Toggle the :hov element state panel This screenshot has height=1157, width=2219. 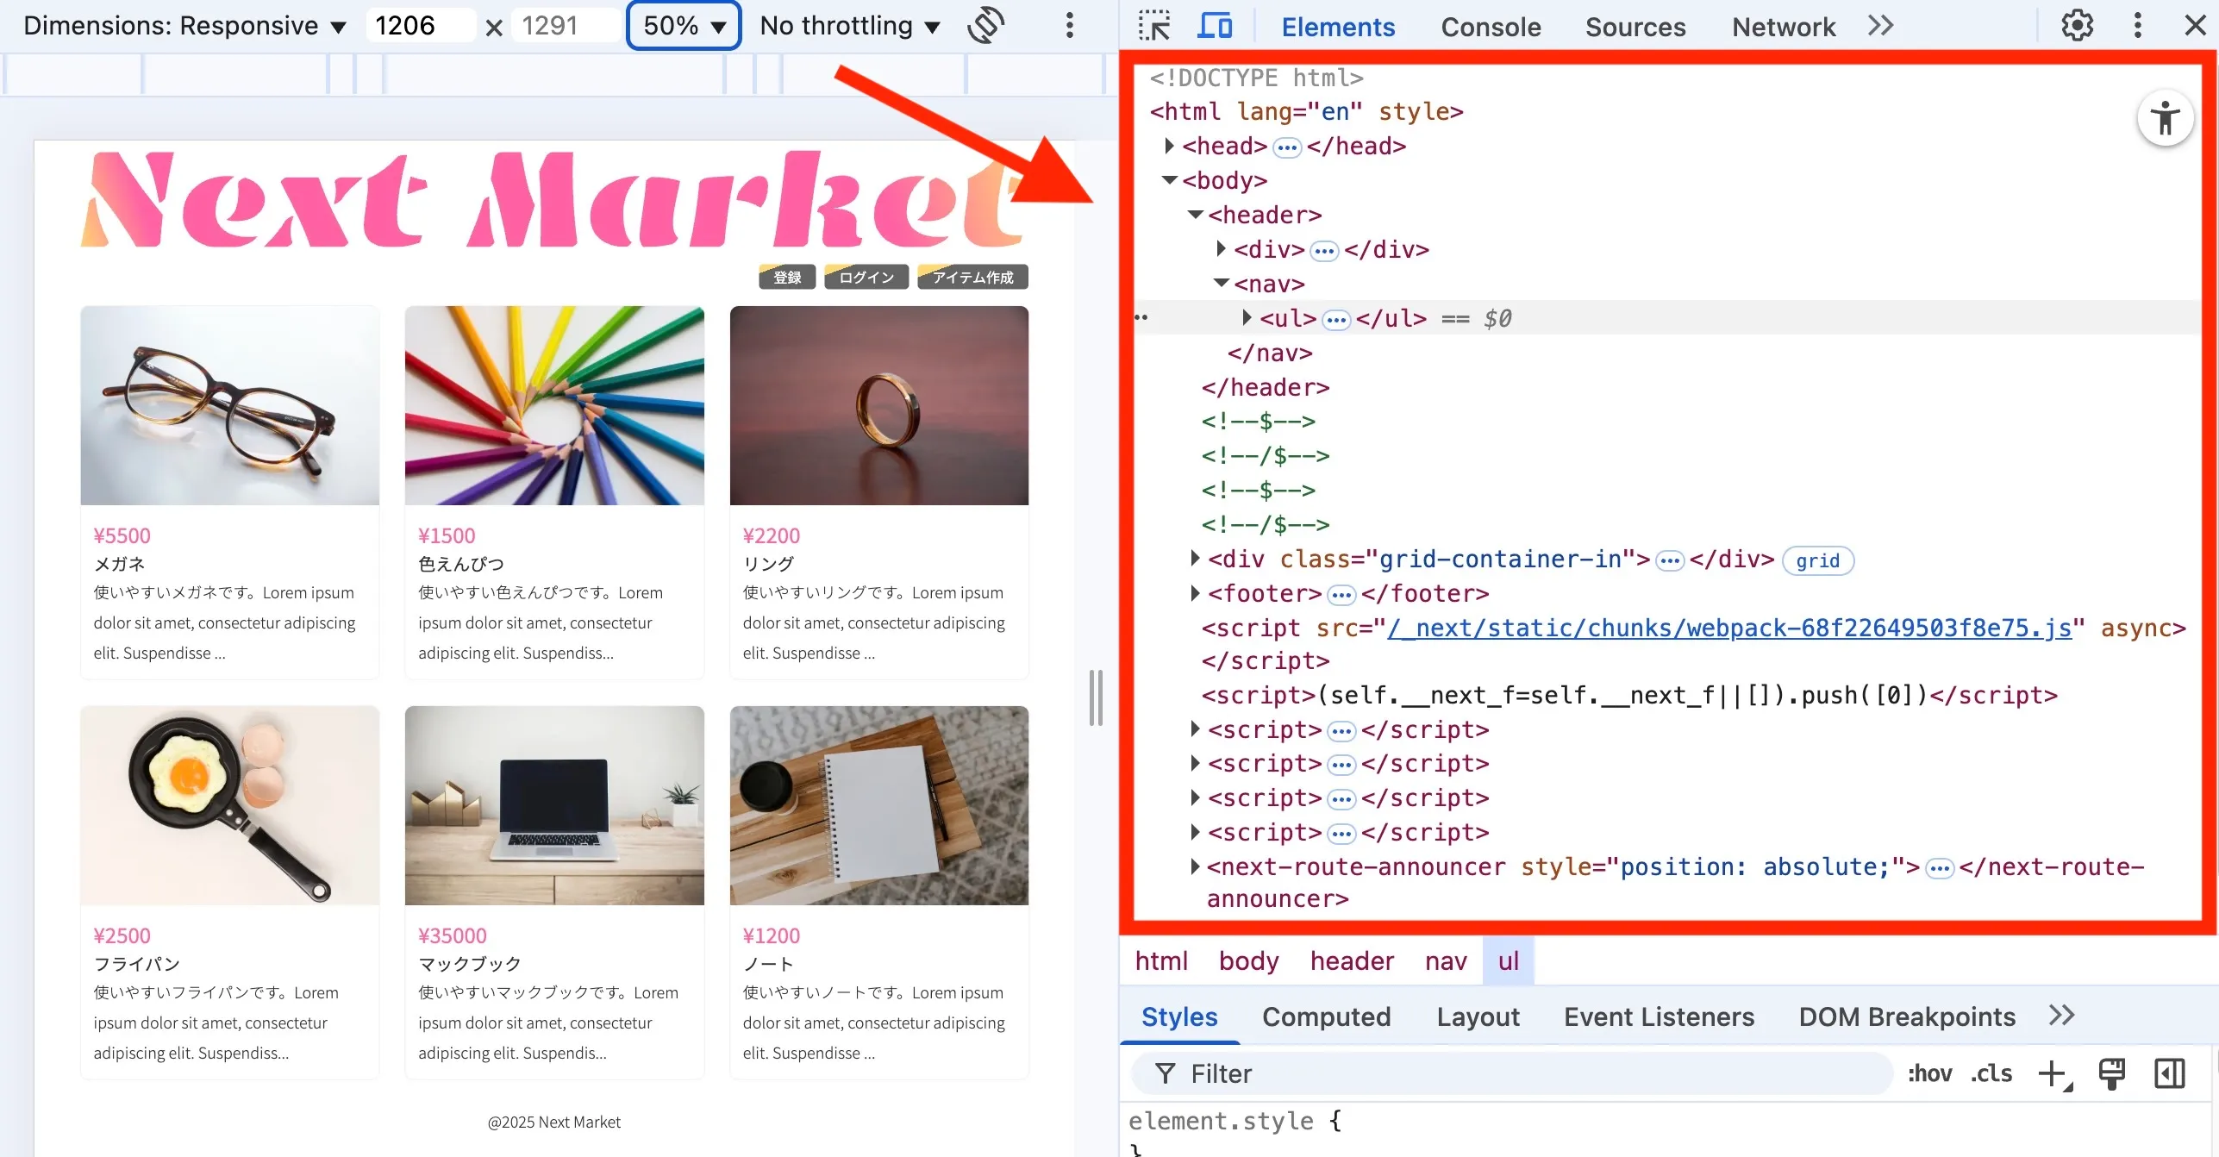coord(1929,1074)
